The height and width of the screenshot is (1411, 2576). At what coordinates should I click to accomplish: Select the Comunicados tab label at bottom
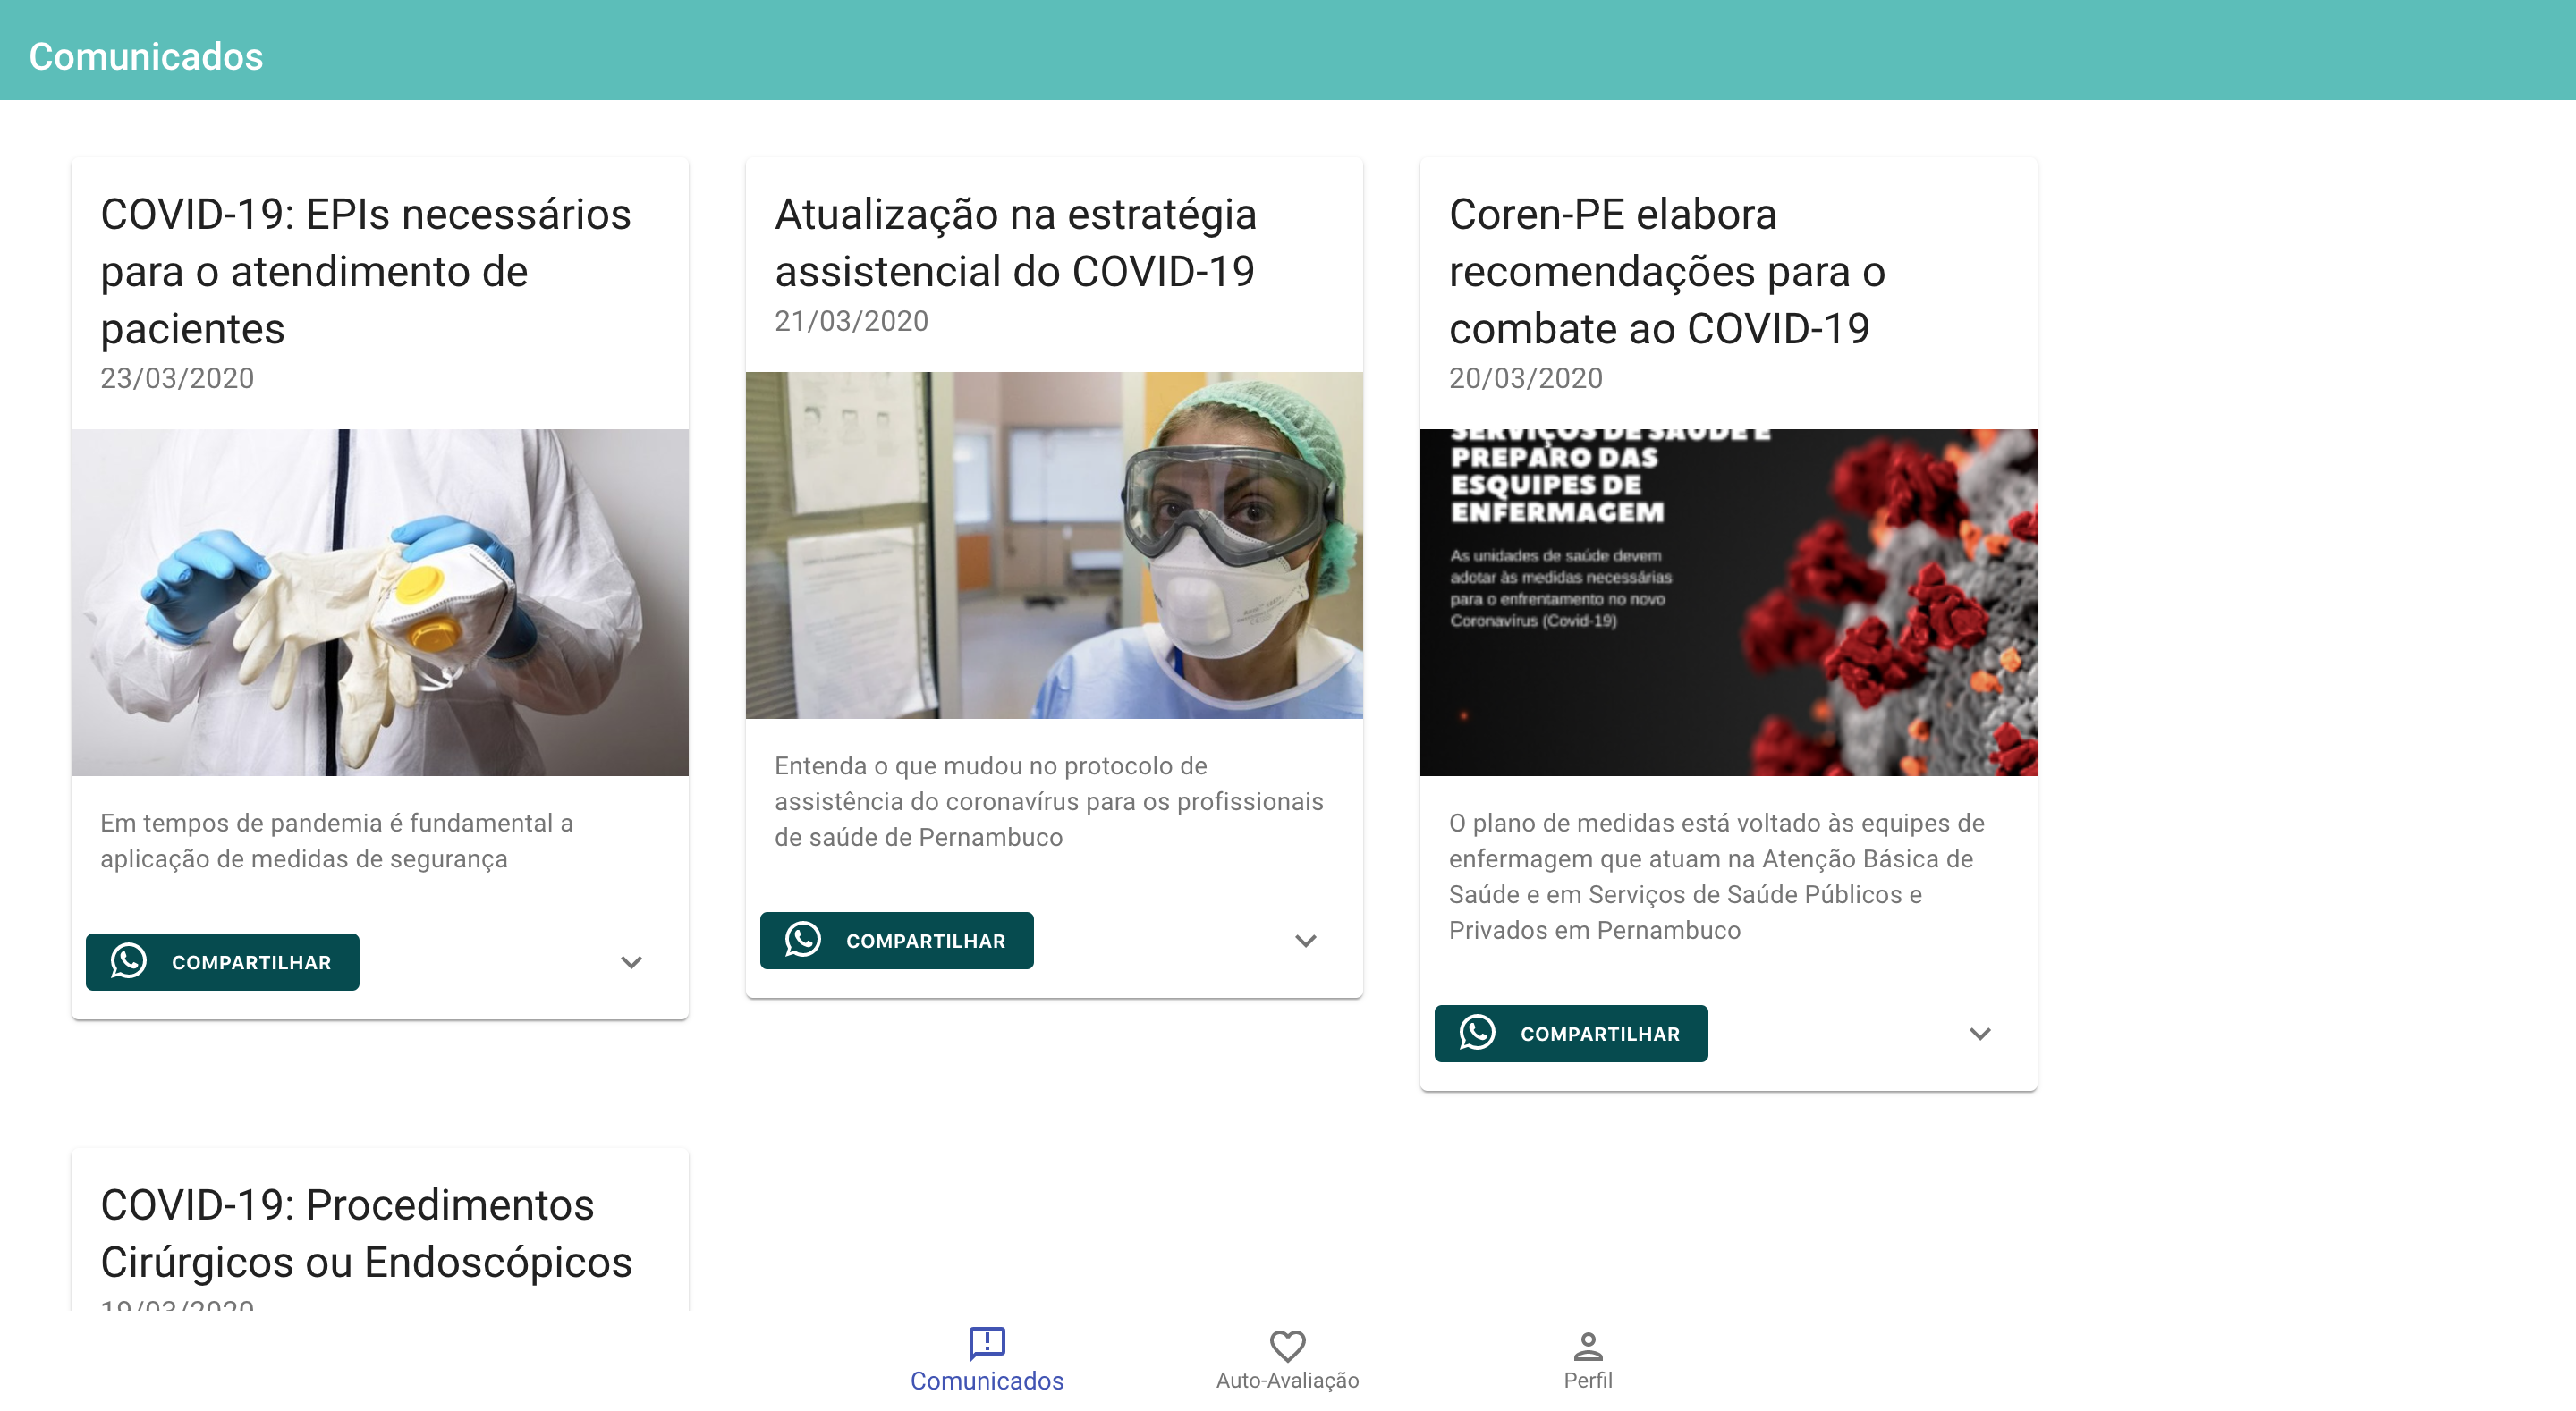pos(986,1381)
